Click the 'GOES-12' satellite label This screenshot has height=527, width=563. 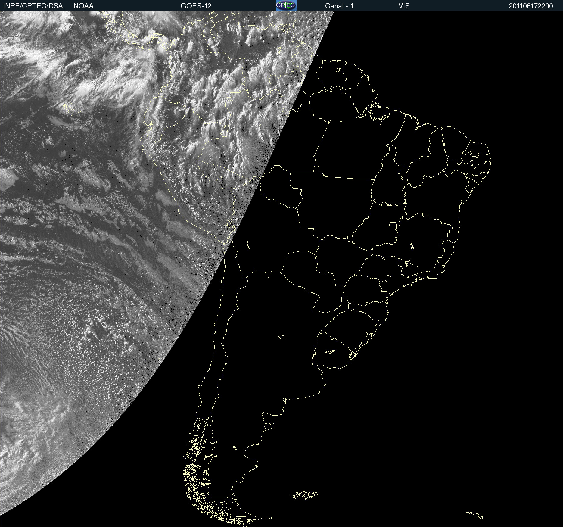pos(196,6)
